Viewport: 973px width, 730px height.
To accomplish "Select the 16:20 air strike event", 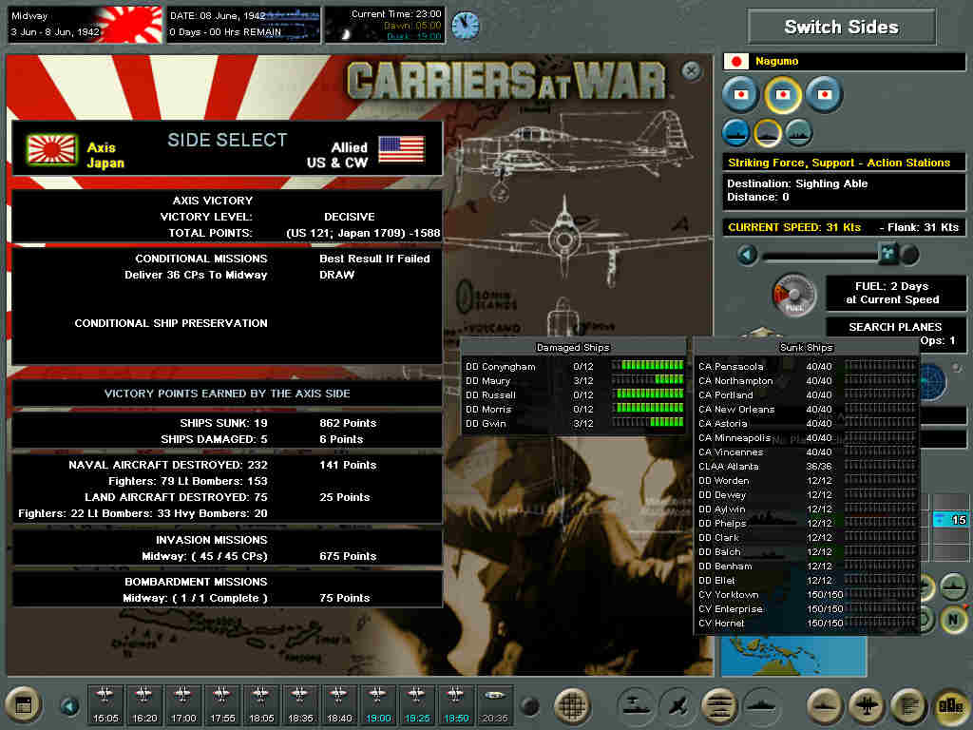I will click(x=144, y=704).
